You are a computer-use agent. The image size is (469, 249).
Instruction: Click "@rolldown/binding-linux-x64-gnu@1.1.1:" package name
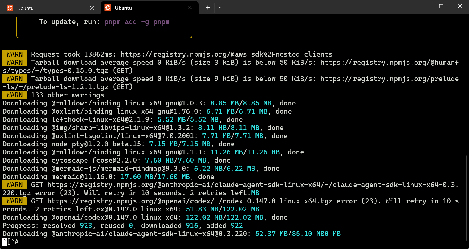coord(129,152)
